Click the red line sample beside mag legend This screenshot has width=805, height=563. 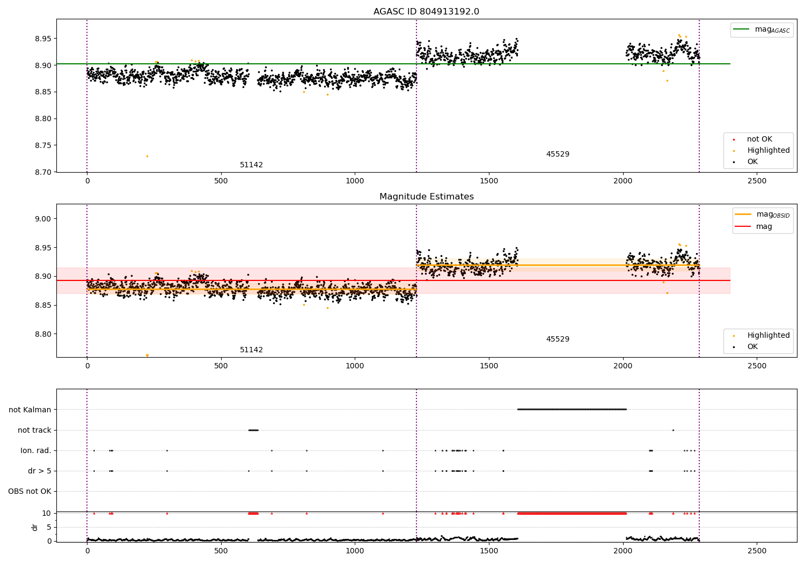click(x=743, y=227)
